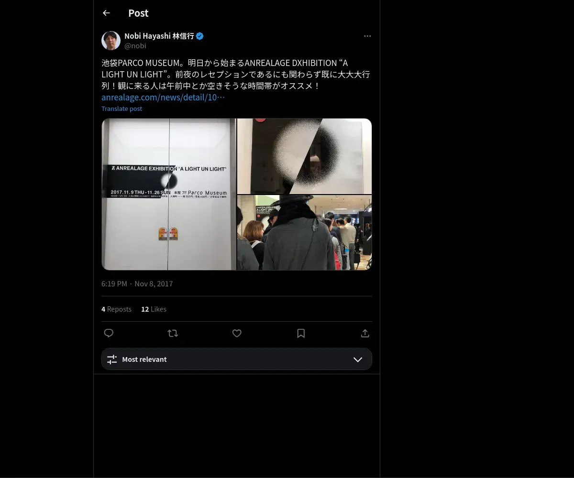Bookmark this post
This screenshot has width=574, height=478.
coord(301,333)
